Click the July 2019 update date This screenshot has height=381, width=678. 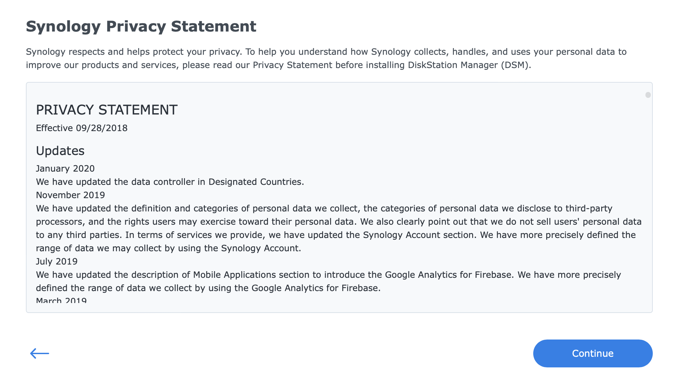point(57,262)
